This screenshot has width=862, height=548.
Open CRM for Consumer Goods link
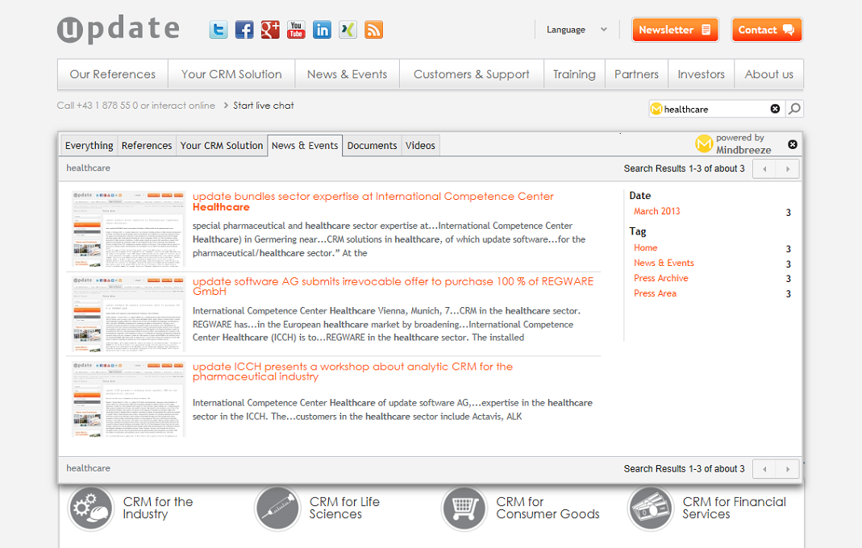pyautogui.click(x=548, y=508)
